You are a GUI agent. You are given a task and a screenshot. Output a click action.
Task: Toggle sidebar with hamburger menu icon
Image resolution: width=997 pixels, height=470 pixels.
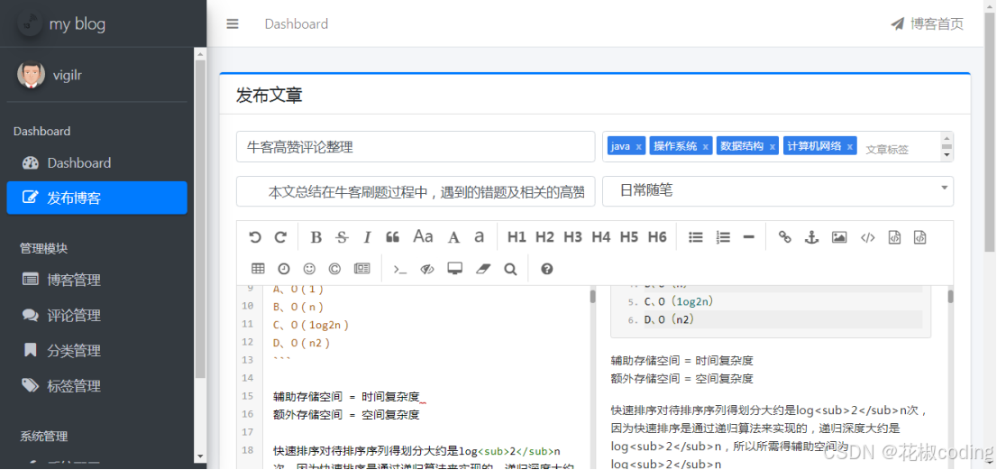[x=233, y=24]
